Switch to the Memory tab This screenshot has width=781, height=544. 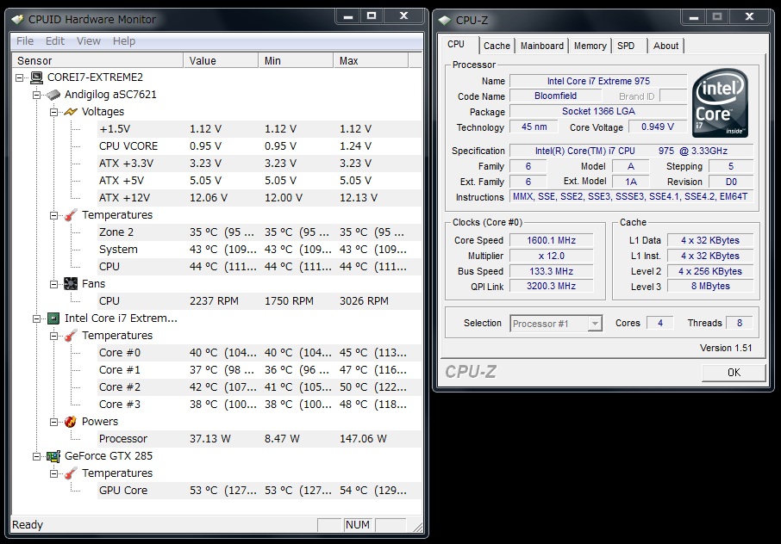click(x=590, y=46)
